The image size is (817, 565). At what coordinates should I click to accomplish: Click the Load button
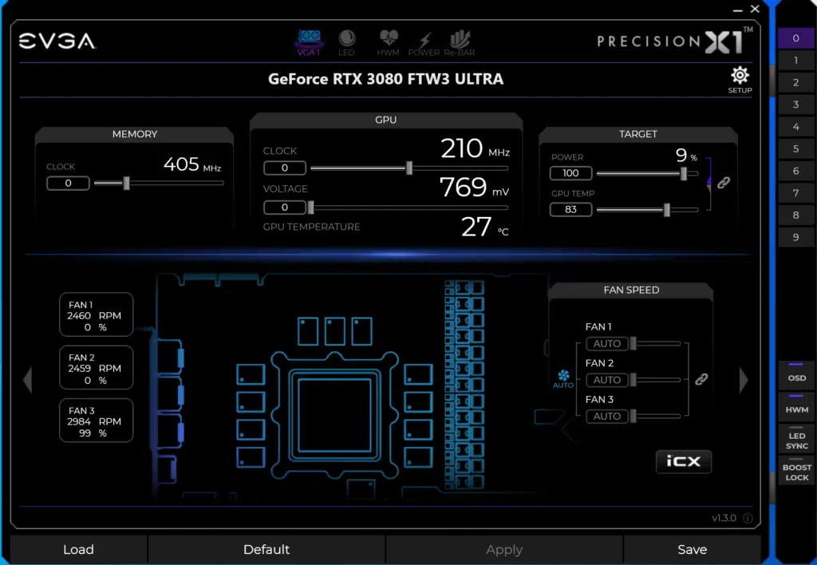click(x=77, y=549)
